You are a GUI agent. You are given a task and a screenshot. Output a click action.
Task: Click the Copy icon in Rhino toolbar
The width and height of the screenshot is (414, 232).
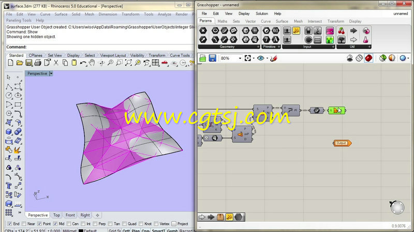tap(65, 62)
